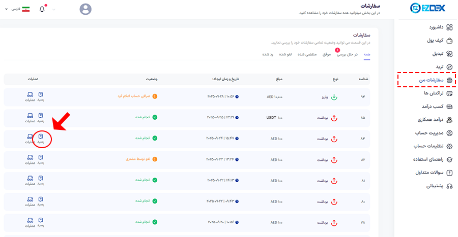
Task: Open receipt (رسید) for order 84
Action: [x=41, y=138]
